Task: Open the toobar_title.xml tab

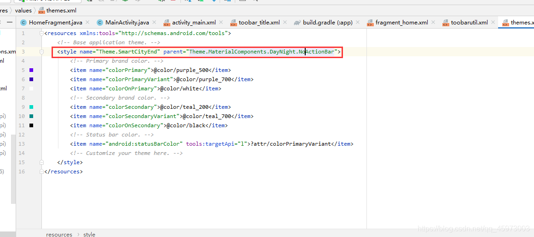Action: click(x=259, y=23)
